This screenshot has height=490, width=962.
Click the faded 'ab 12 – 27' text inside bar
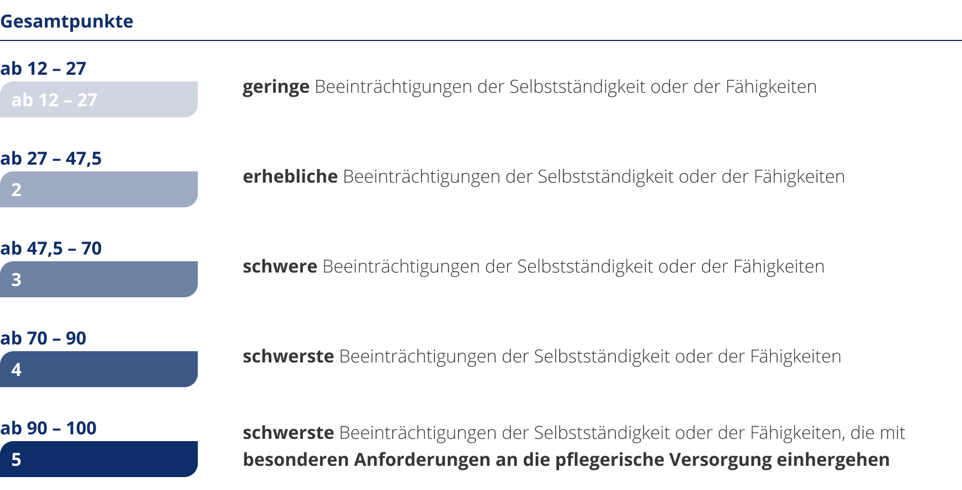tap(55, 100)
